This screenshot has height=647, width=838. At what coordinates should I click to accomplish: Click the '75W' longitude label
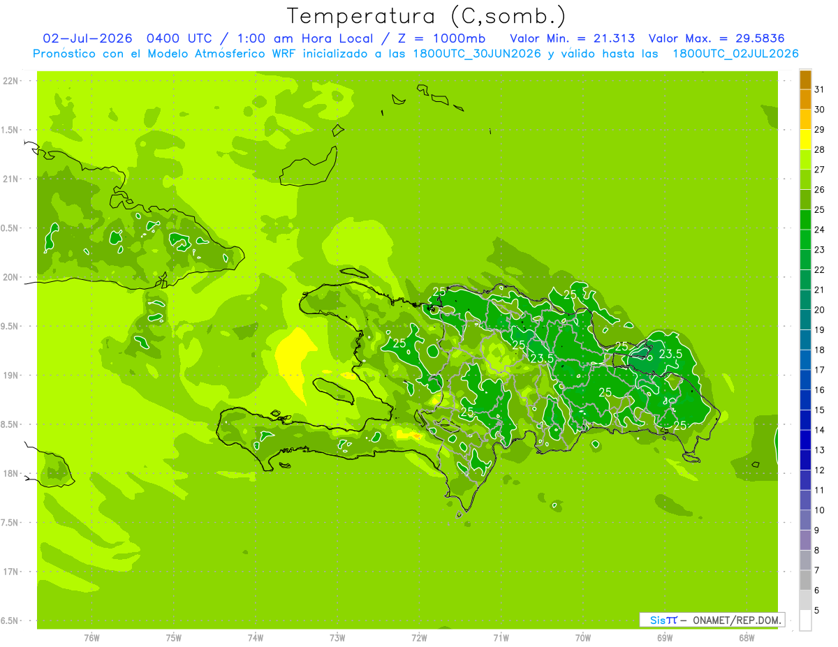174,638
